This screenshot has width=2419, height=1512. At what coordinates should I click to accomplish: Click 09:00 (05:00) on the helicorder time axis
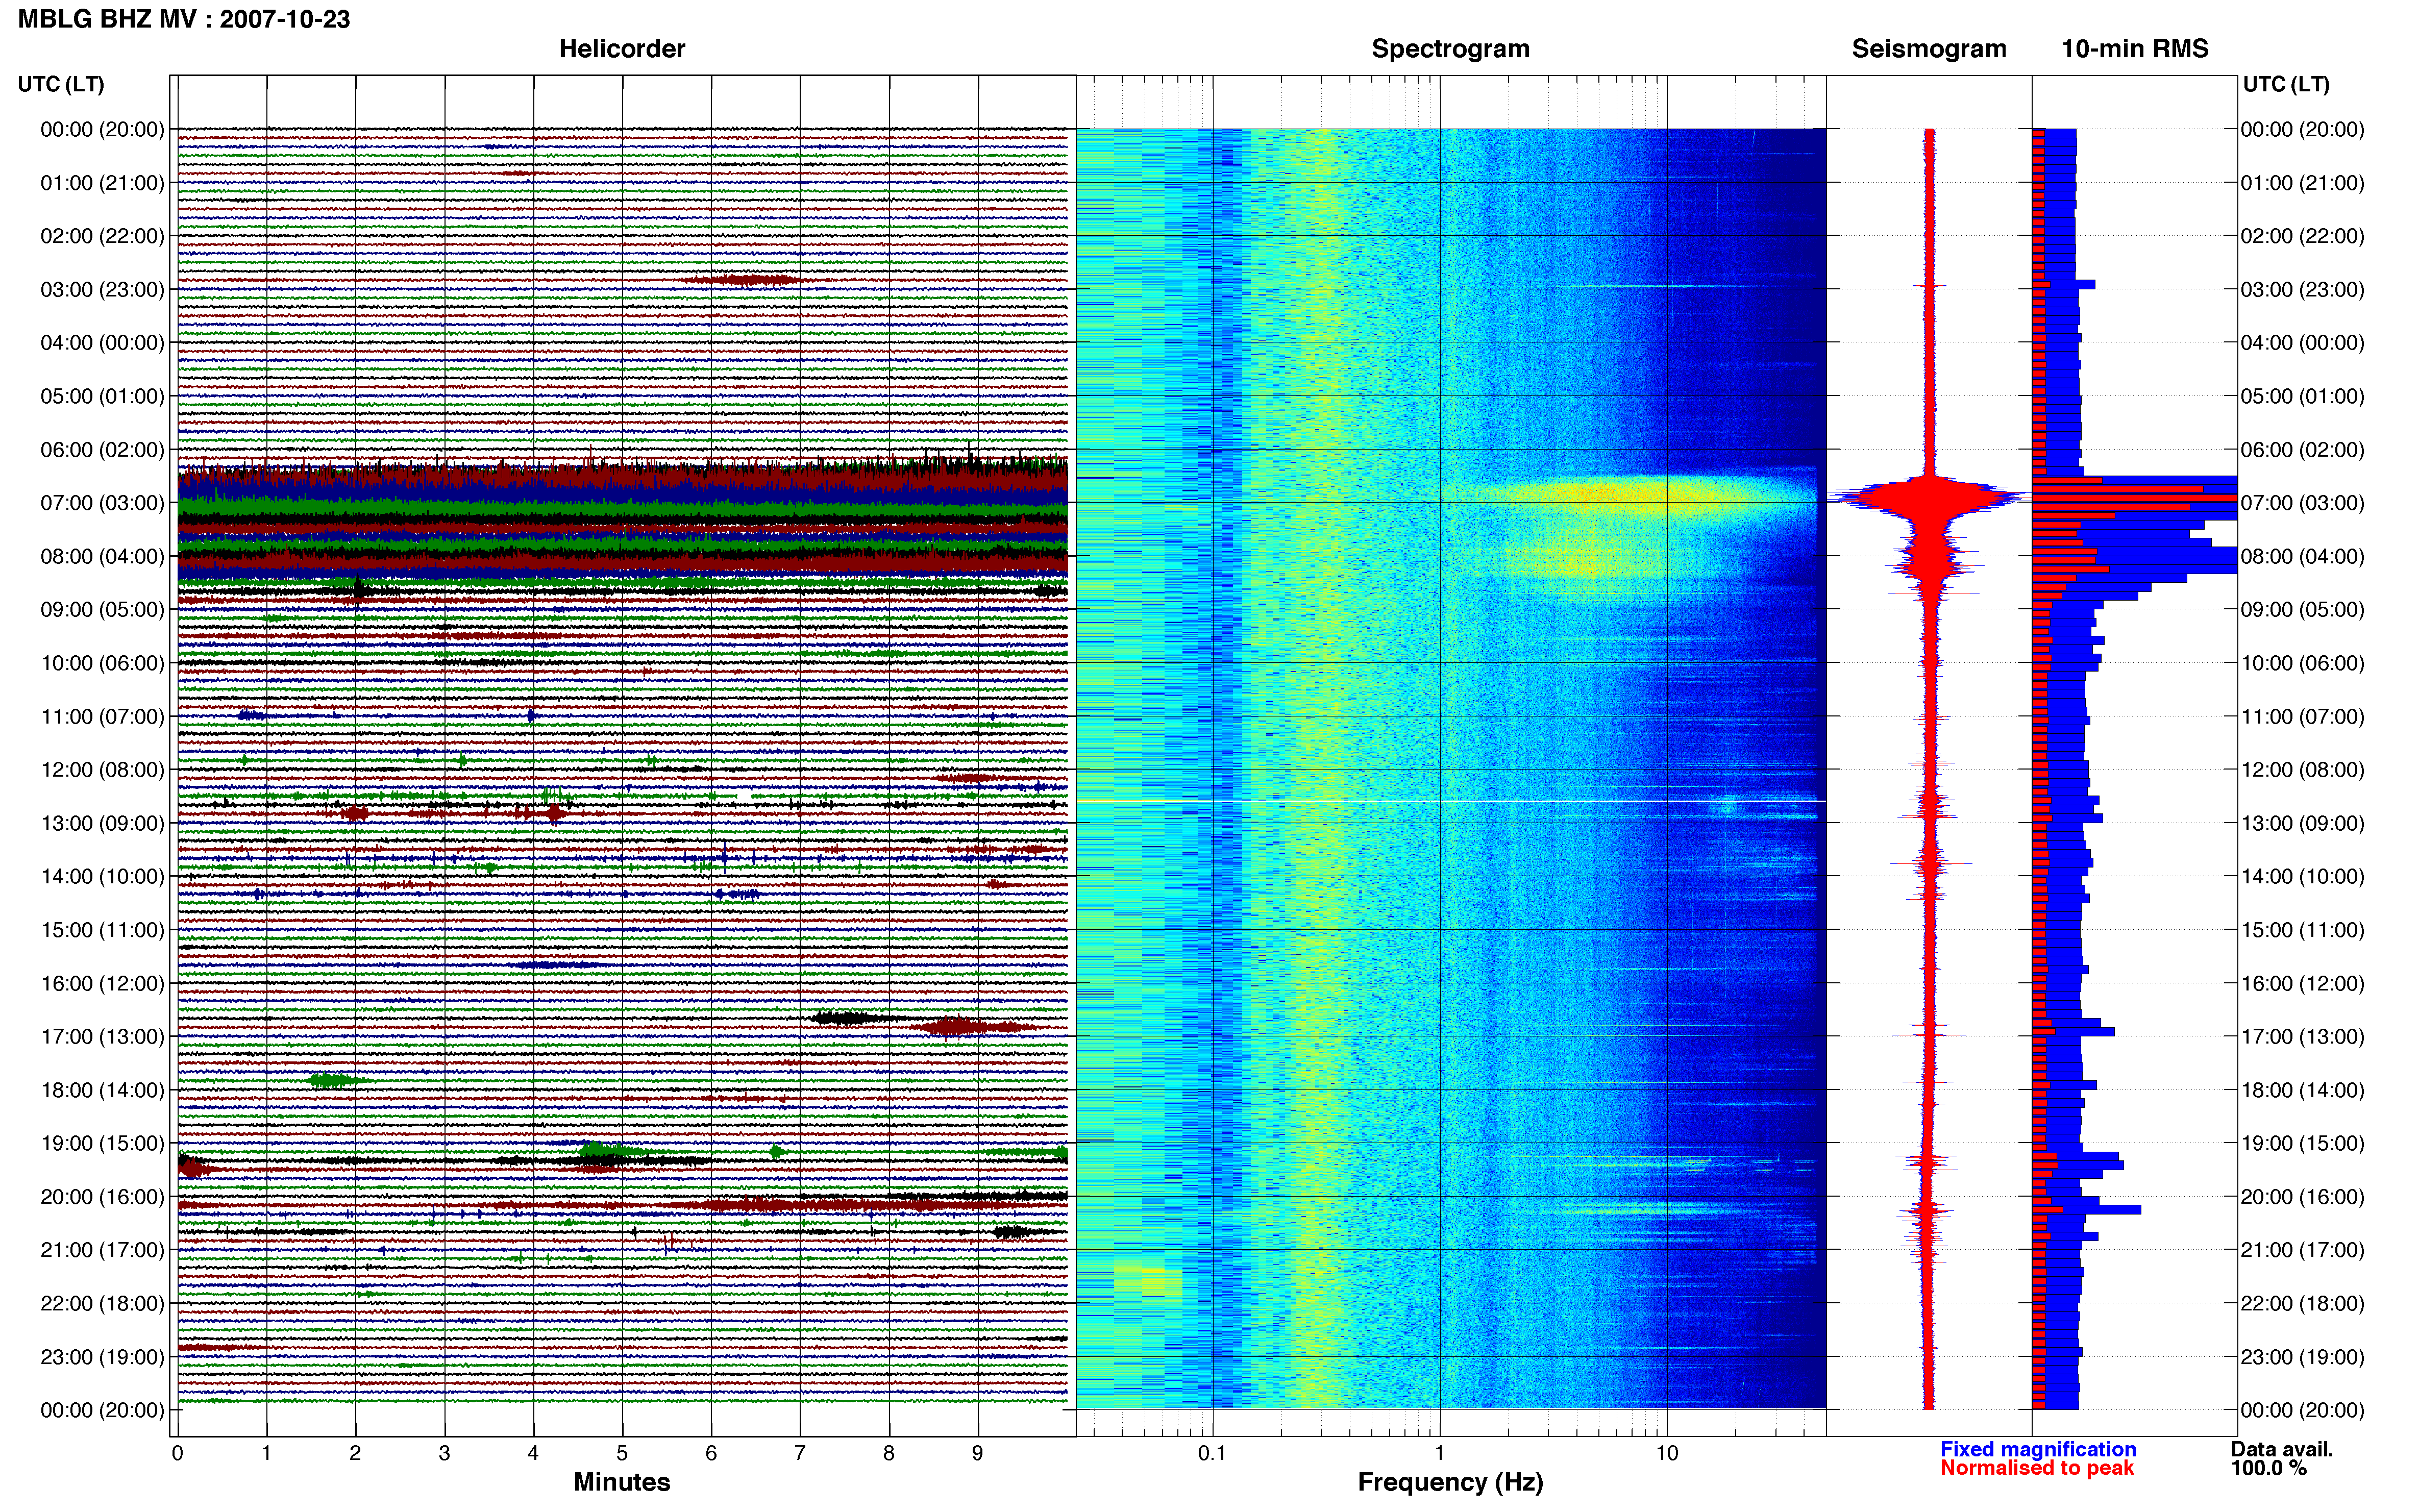coord(102,610)
